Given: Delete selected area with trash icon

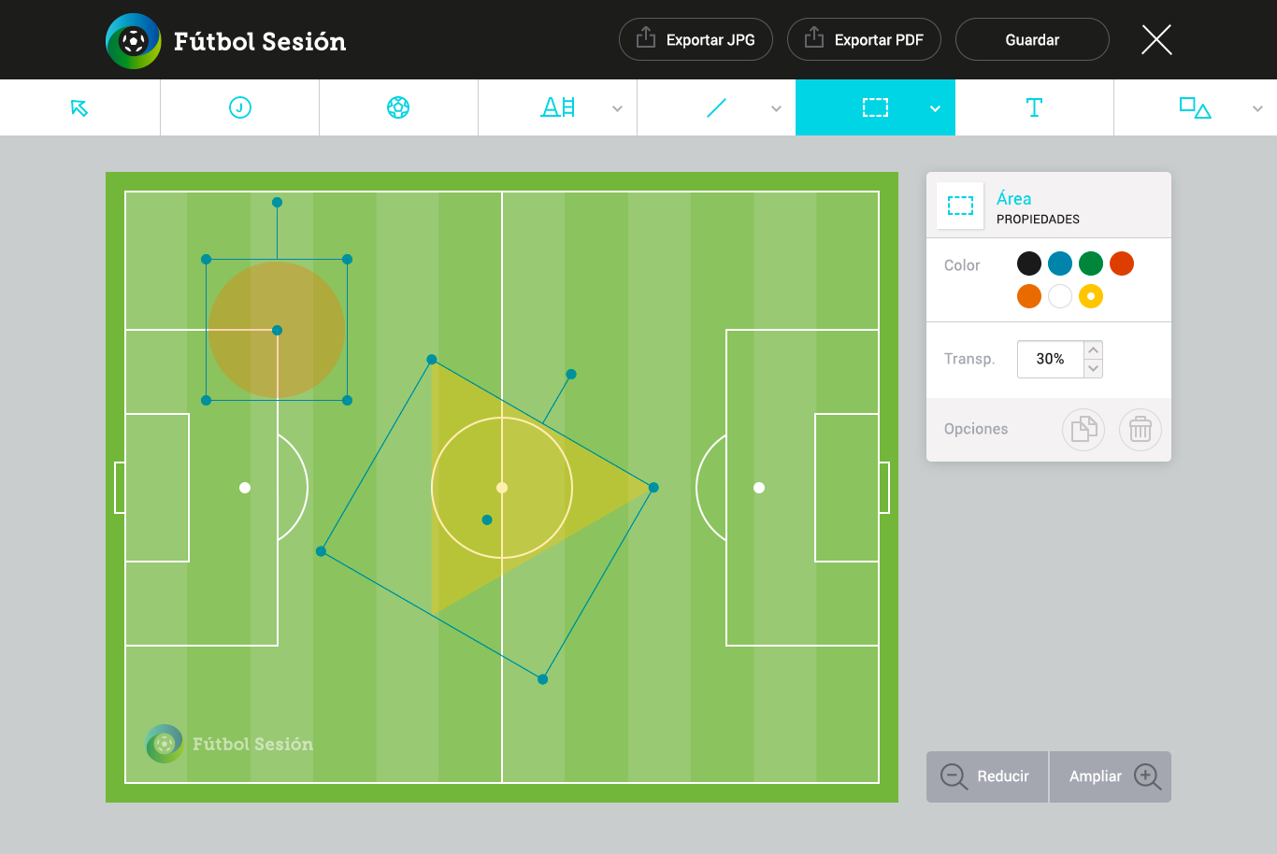Looking at the screenshot, I should (x=1141, y=429).
